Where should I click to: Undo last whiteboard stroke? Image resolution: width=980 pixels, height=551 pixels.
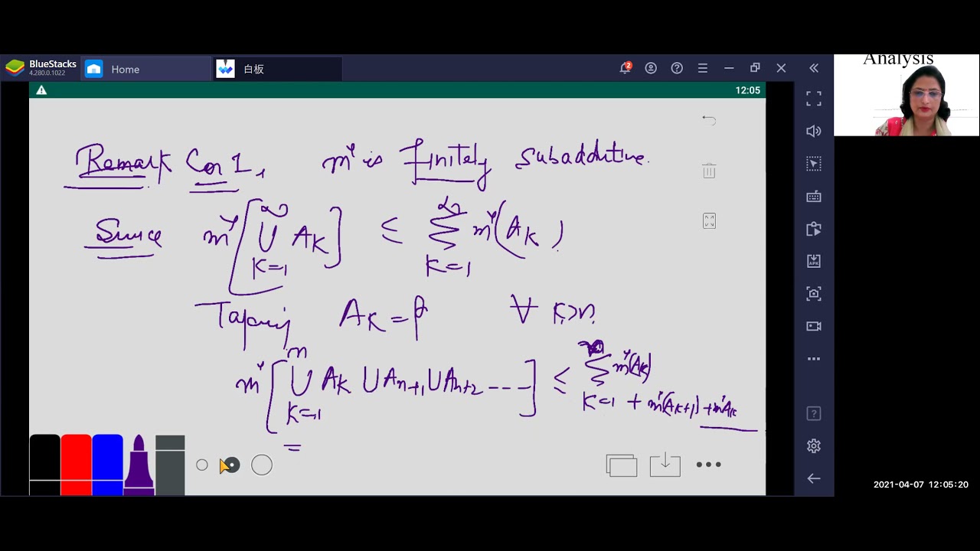(709, 119)
